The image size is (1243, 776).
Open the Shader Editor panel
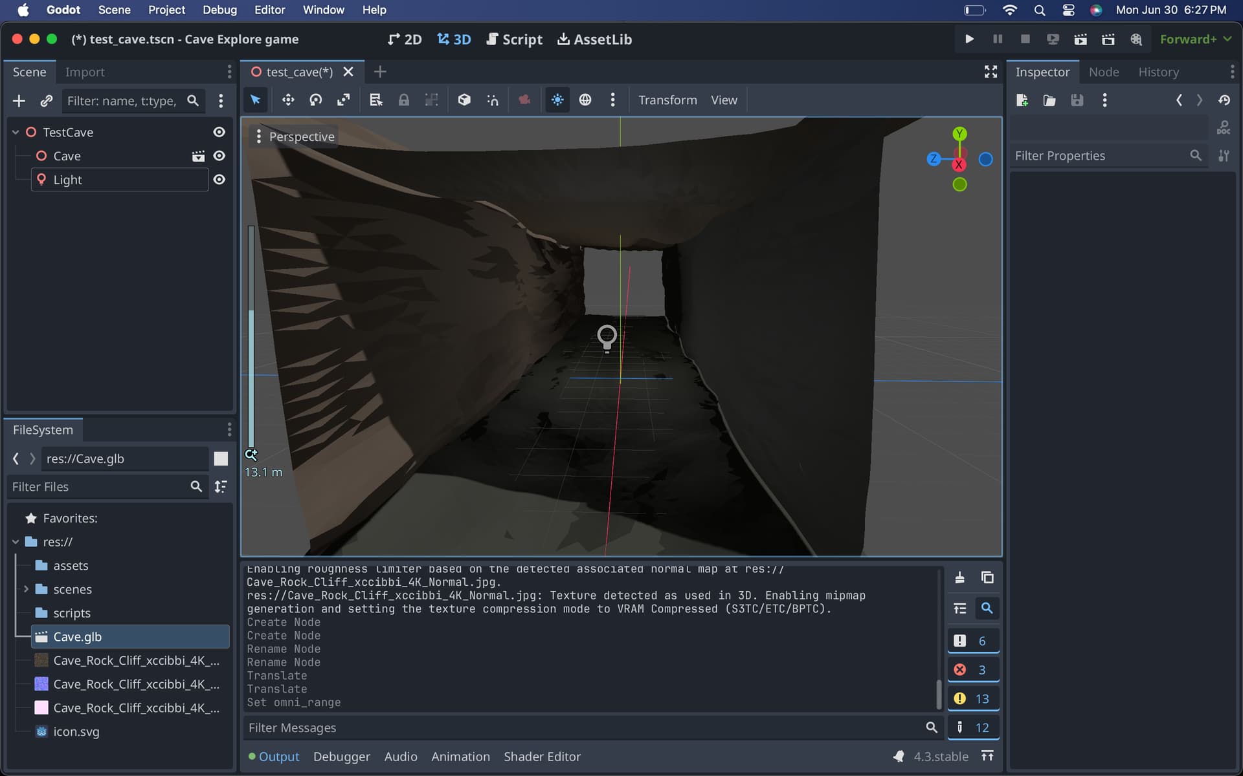click(542, 757)
